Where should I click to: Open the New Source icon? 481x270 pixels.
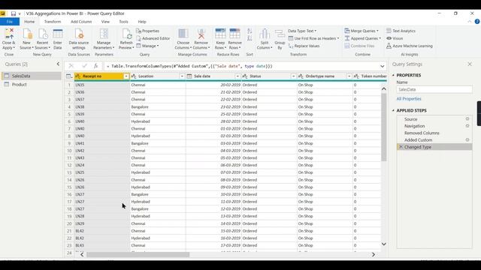[x=27, y=39]
